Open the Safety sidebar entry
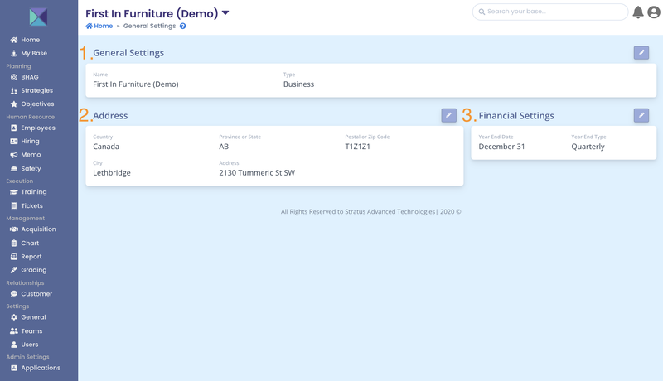 (31, 169)
